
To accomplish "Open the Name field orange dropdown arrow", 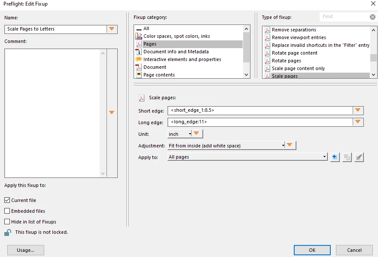I will click(112, 29).
